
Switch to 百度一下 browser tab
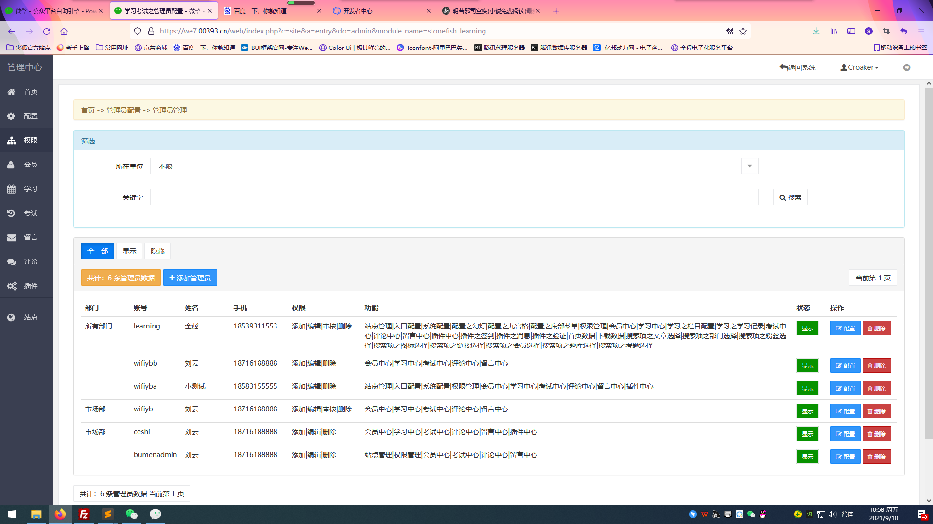coord(272,11)
